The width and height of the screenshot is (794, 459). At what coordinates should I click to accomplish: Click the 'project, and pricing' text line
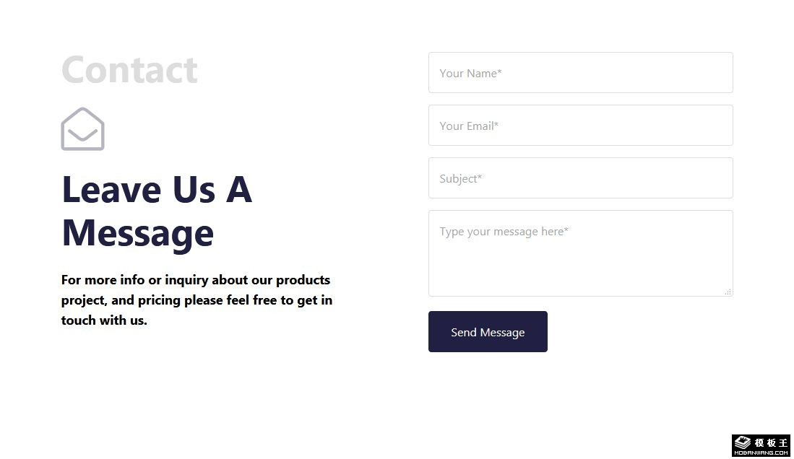coord(197,300)
